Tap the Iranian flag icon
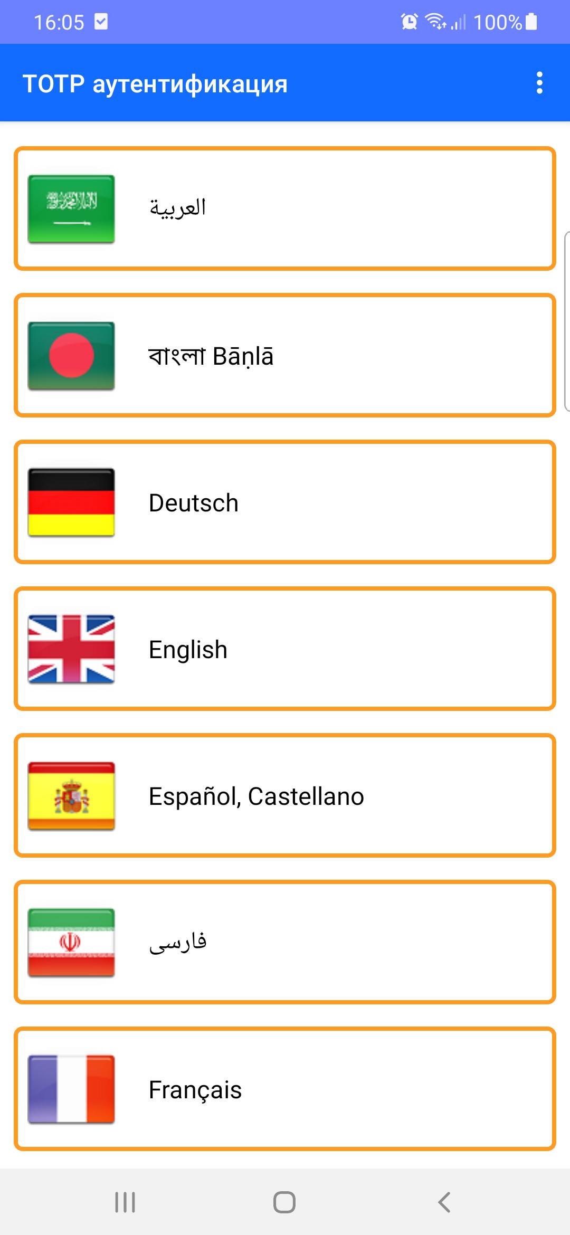This screenshot has width=570, height=1235. pos(71,943)
